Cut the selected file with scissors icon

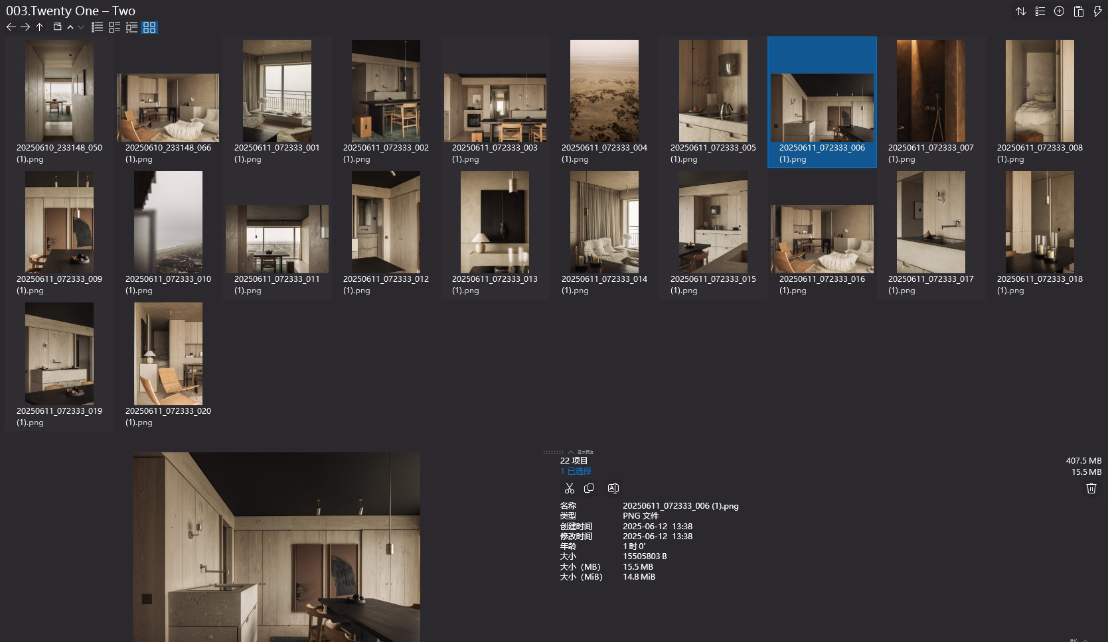[x=570, y=488]
